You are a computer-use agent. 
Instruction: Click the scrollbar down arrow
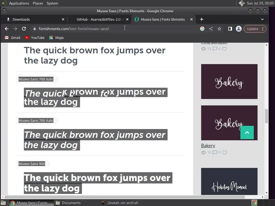coord(266,193)
